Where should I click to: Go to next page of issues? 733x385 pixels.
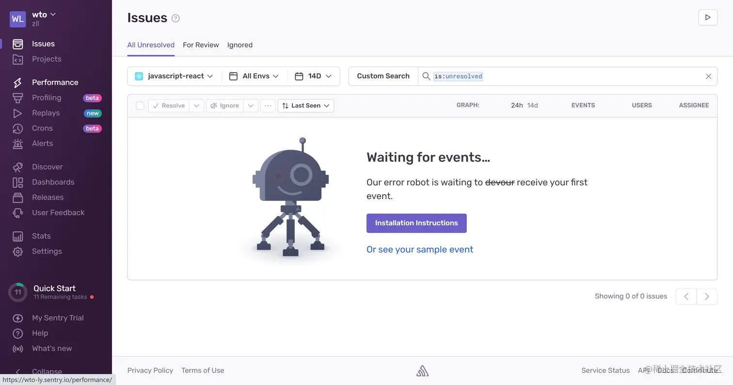coord(707,296)
